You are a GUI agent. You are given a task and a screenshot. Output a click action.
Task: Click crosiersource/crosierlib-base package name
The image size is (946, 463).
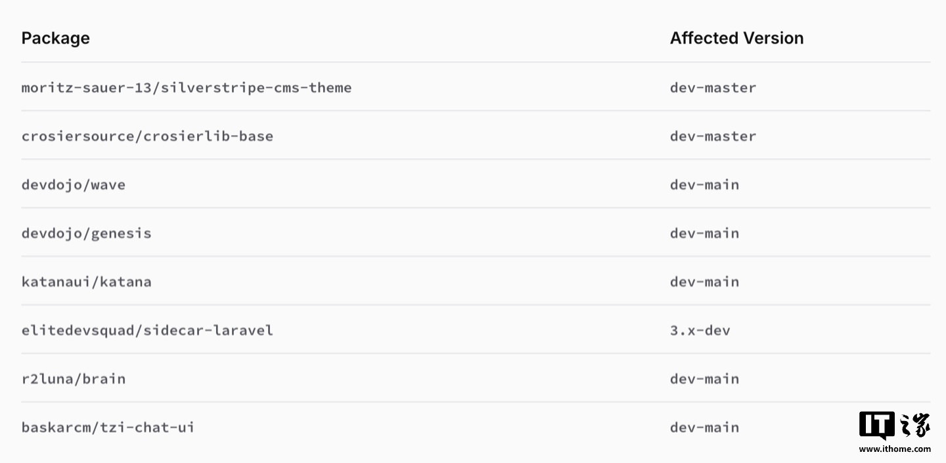tap(147, 136)
